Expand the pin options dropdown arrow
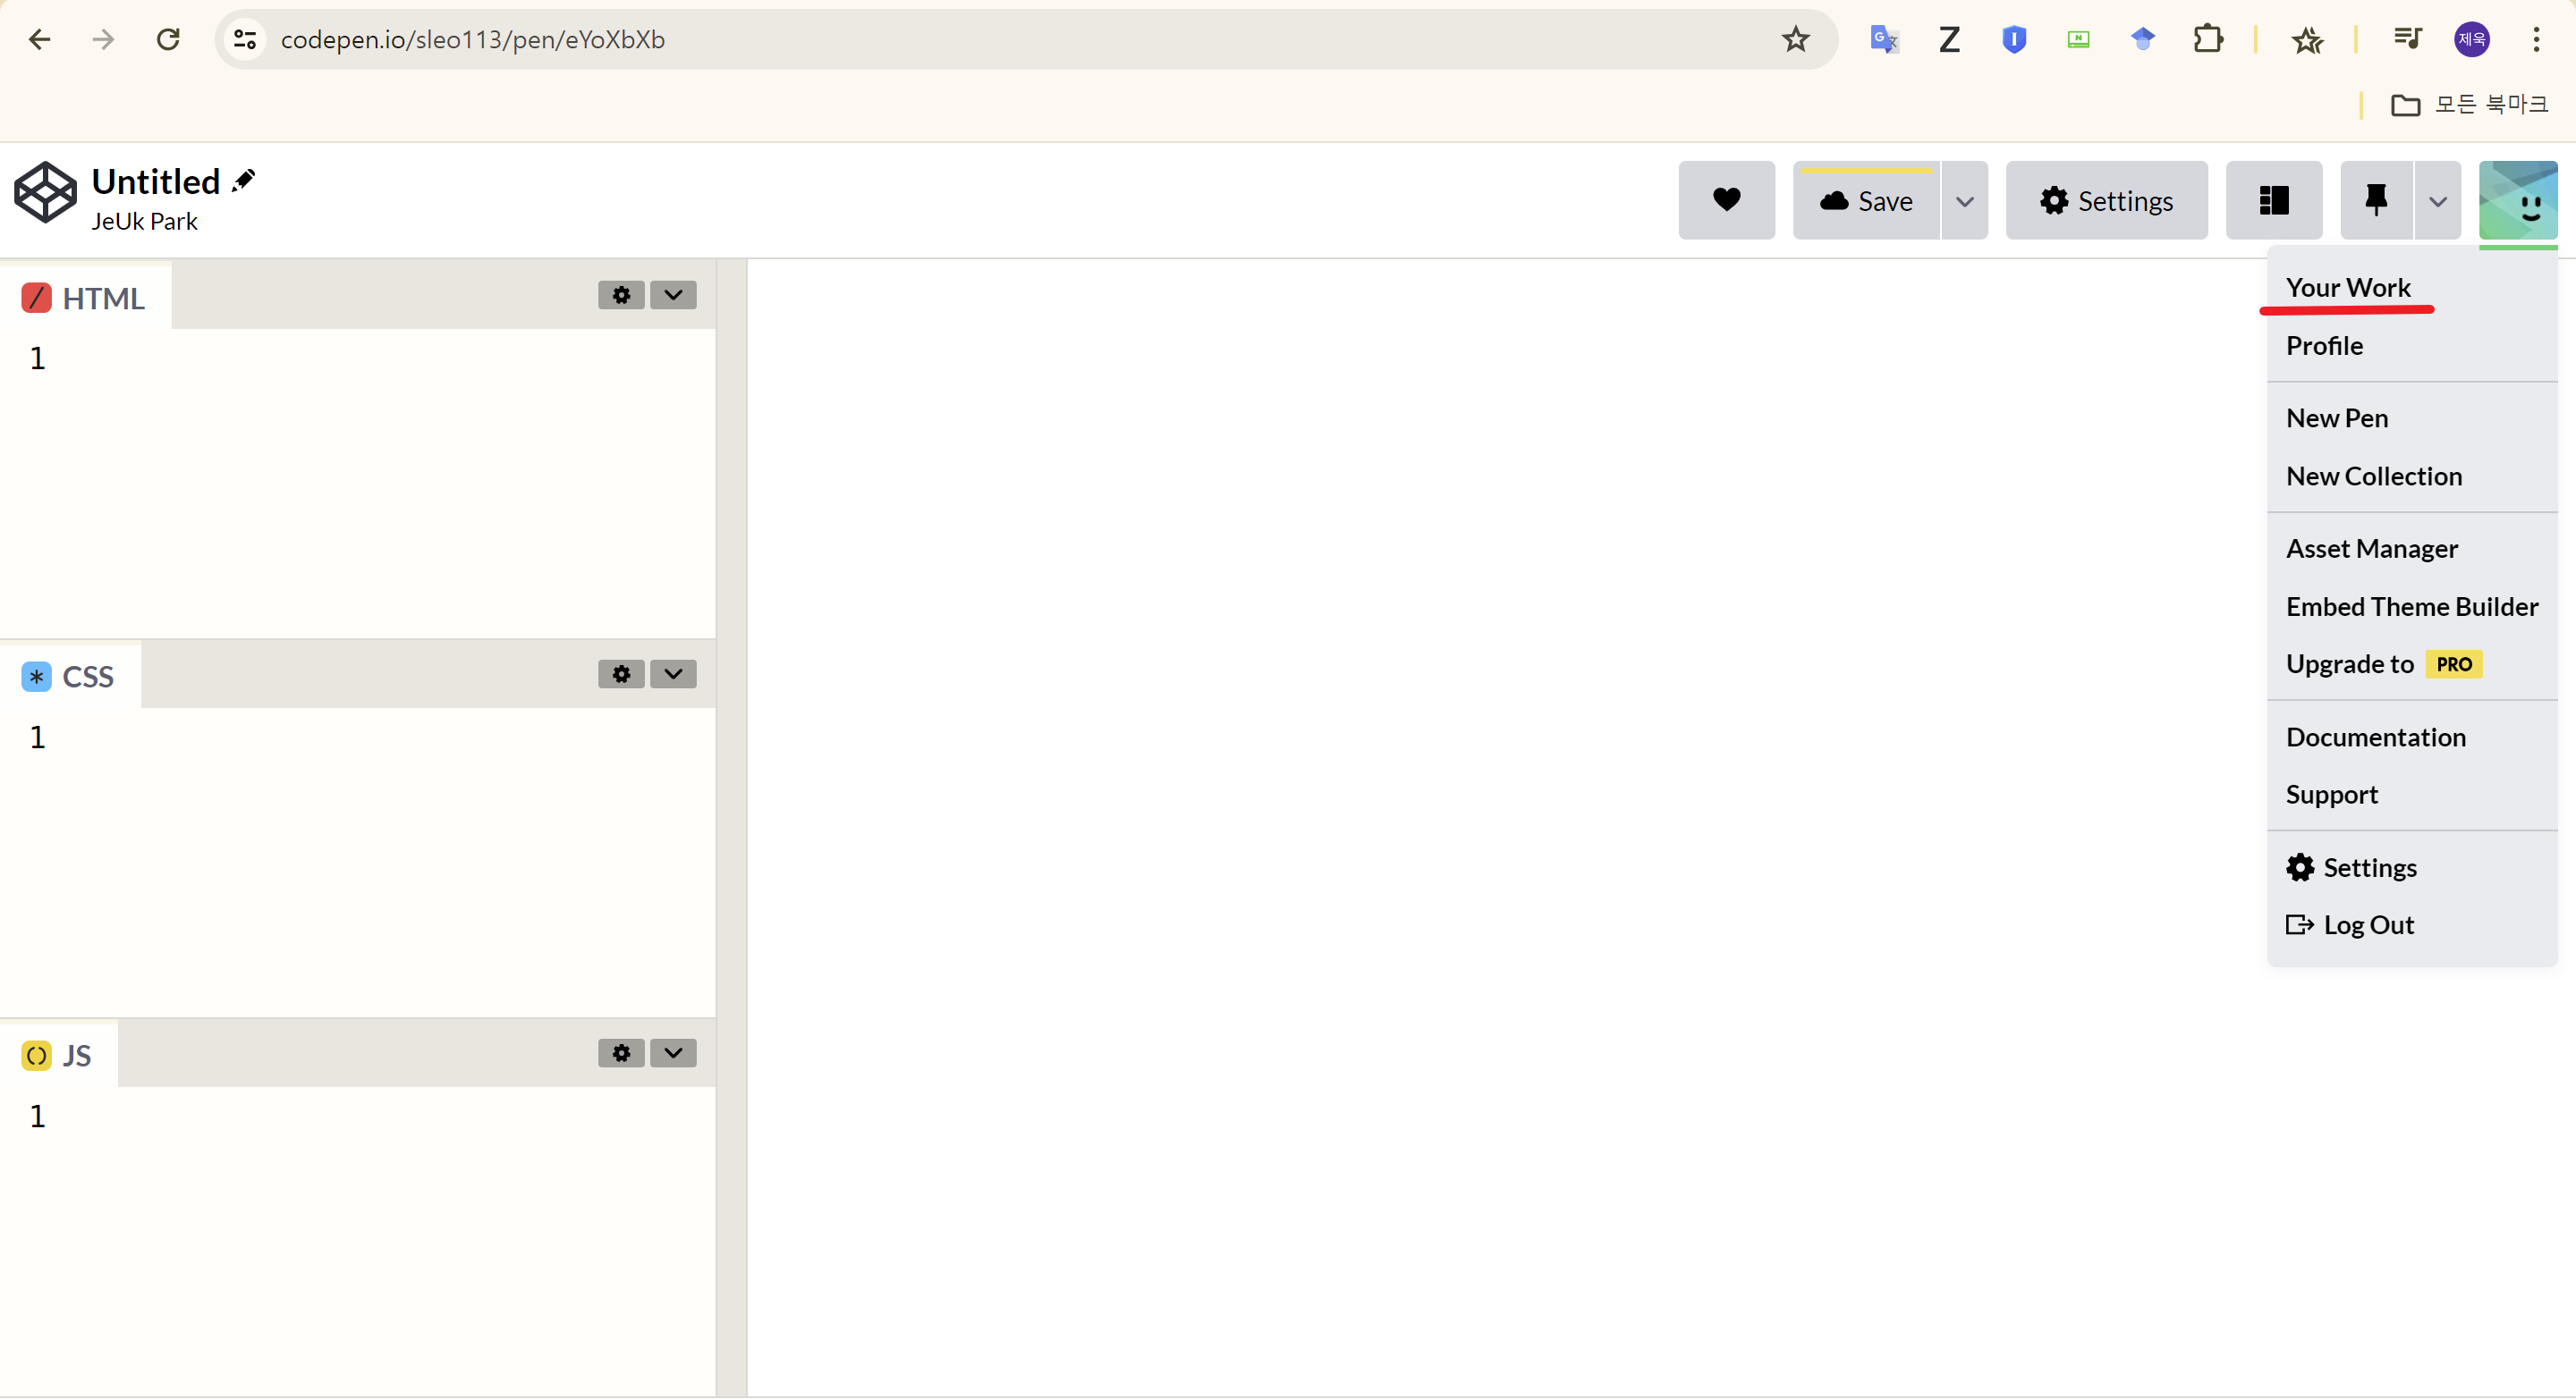This screenshot has height=1399, width=2576. click(x=2438, y=201)
